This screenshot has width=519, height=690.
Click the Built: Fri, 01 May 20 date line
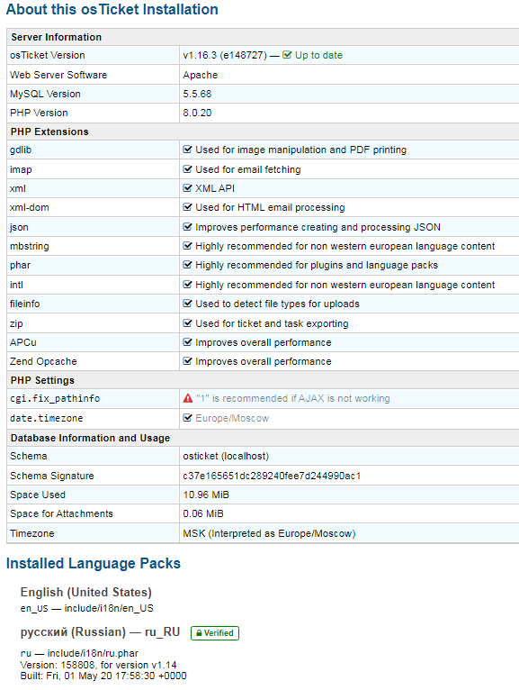103,676
